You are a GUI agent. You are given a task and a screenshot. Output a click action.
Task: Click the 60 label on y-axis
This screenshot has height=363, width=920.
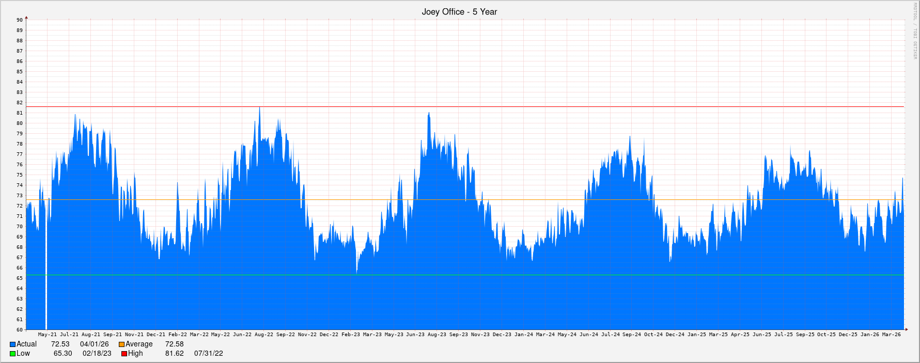[x=20, y=330]
